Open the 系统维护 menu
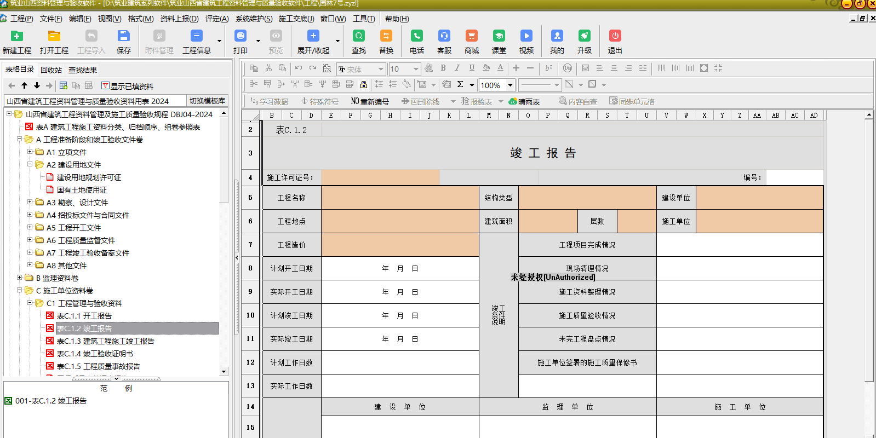Viewport: 876px width, 438px height. click(254, 19)
